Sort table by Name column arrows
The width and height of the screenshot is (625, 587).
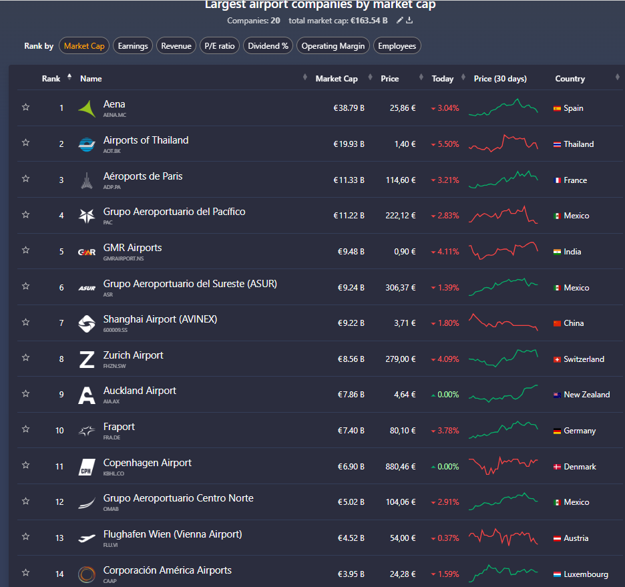[x=305, y=77]
